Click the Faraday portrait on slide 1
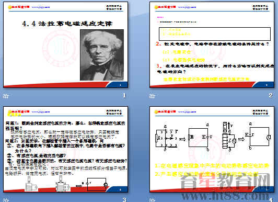This screenshot has height=202, width=278. [102, 55]
